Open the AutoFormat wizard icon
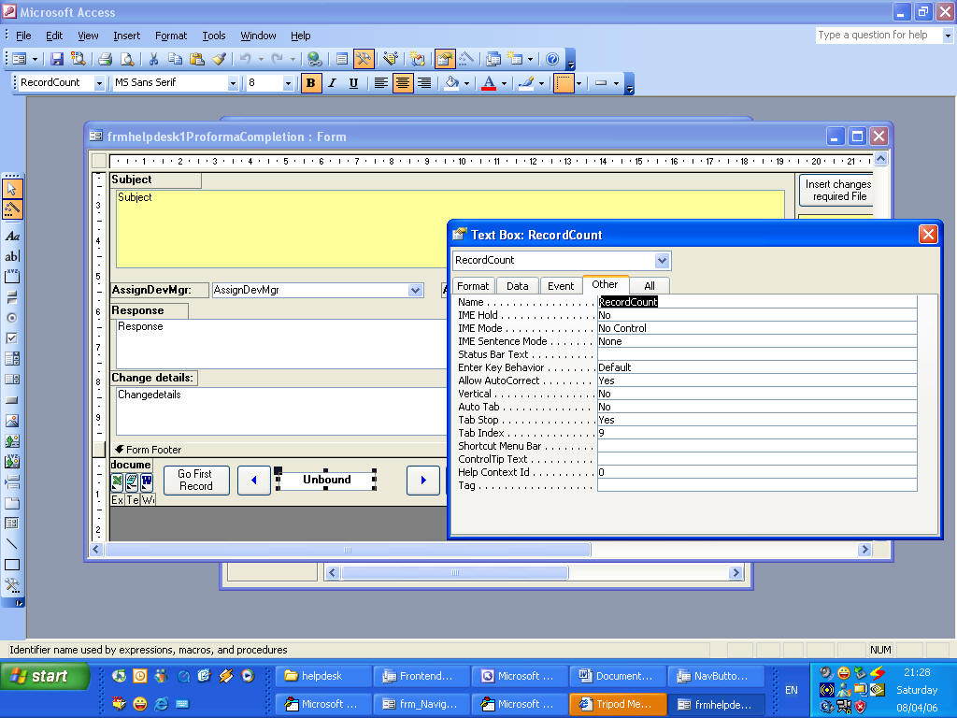This screenshot has height=718, width=957. (391, 59)
